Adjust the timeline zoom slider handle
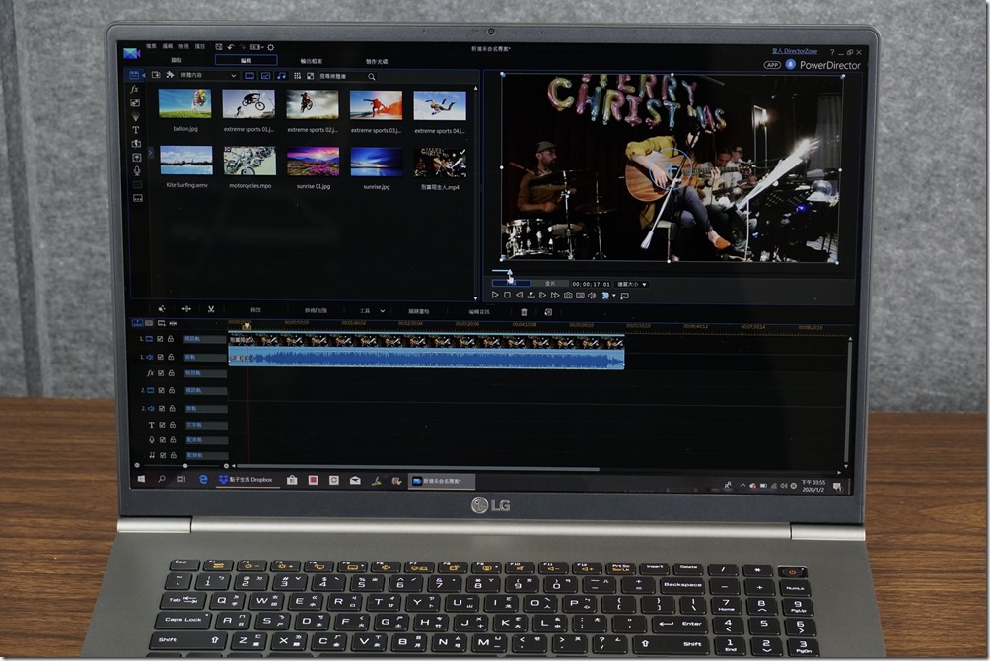Screen dimensions: 990x661 click(185, 466)
